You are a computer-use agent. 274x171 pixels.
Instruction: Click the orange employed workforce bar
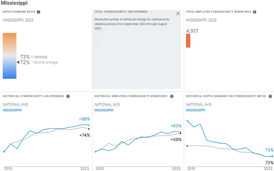tap(188, 41)
